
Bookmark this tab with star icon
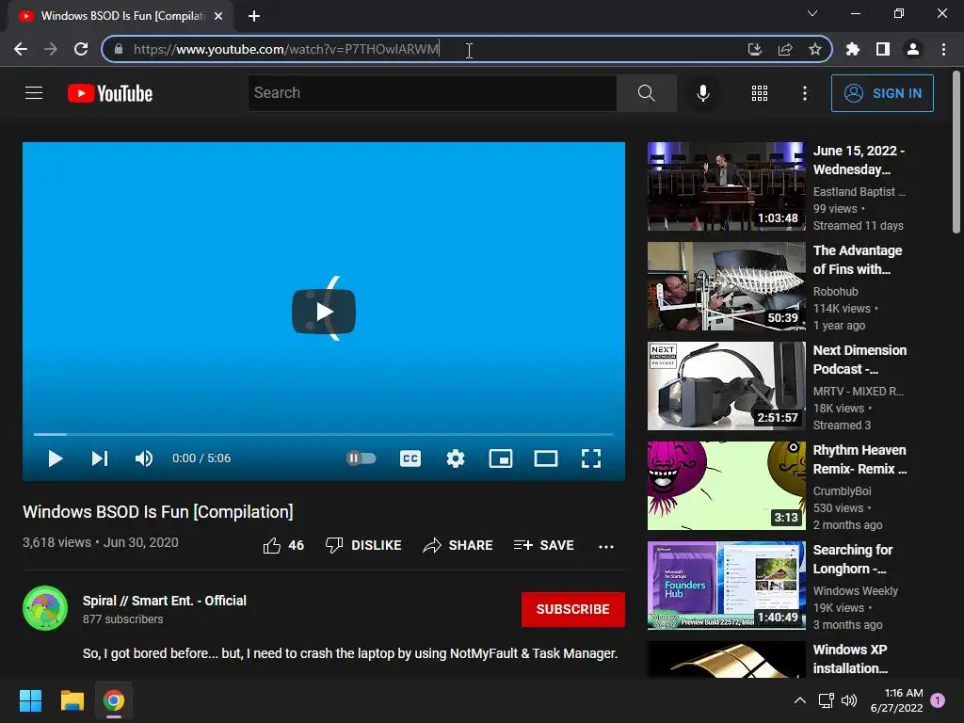pos(815,49)
